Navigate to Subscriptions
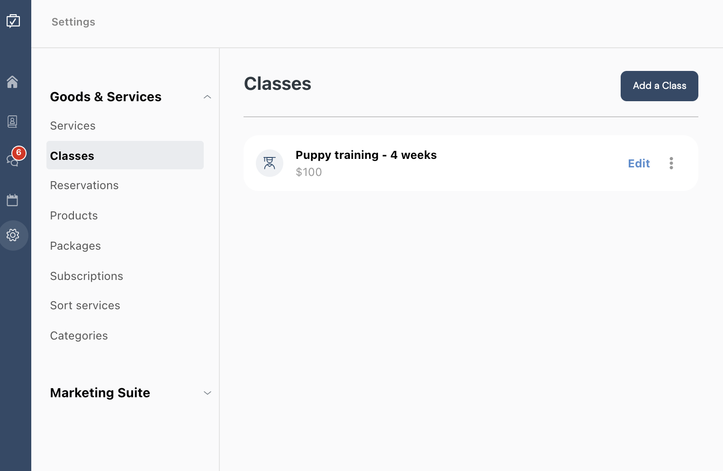This screenshot has width=723, height=471. click(x=87, y=276)
